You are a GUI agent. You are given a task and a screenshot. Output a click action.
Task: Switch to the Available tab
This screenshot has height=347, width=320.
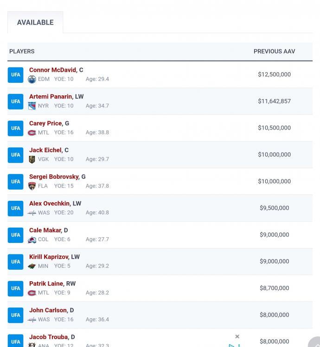click(x=35, y=22)
